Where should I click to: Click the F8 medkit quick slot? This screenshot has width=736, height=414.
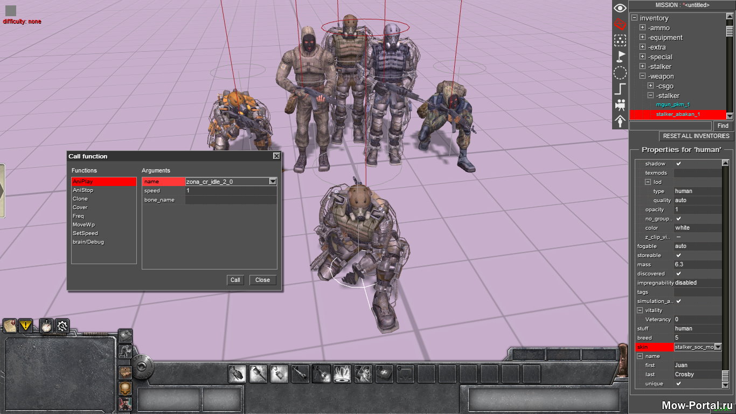point(385,374)
